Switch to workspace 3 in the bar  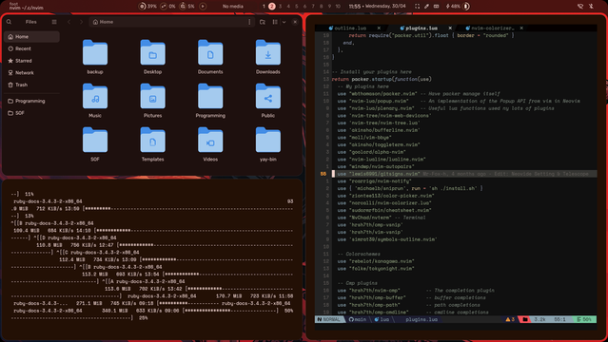click(281, 7)
